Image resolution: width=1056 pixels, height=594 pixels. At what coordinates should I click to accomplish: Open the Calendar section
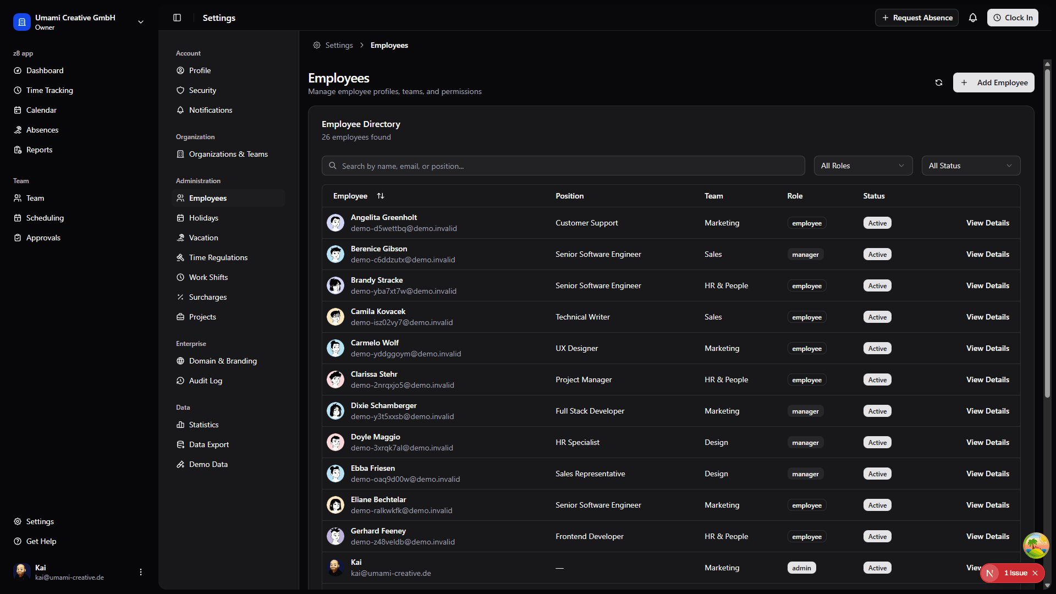click(41, 110)
